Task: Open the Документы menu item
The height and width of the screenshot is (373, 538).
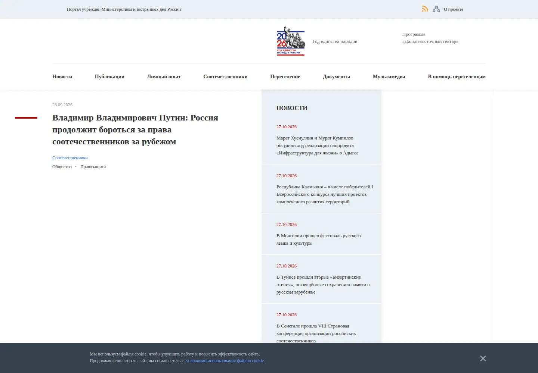Action: 336,76
